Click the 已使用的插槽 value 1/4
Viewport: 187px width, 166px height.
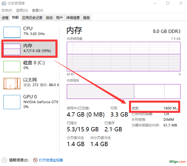click(166, 114)
